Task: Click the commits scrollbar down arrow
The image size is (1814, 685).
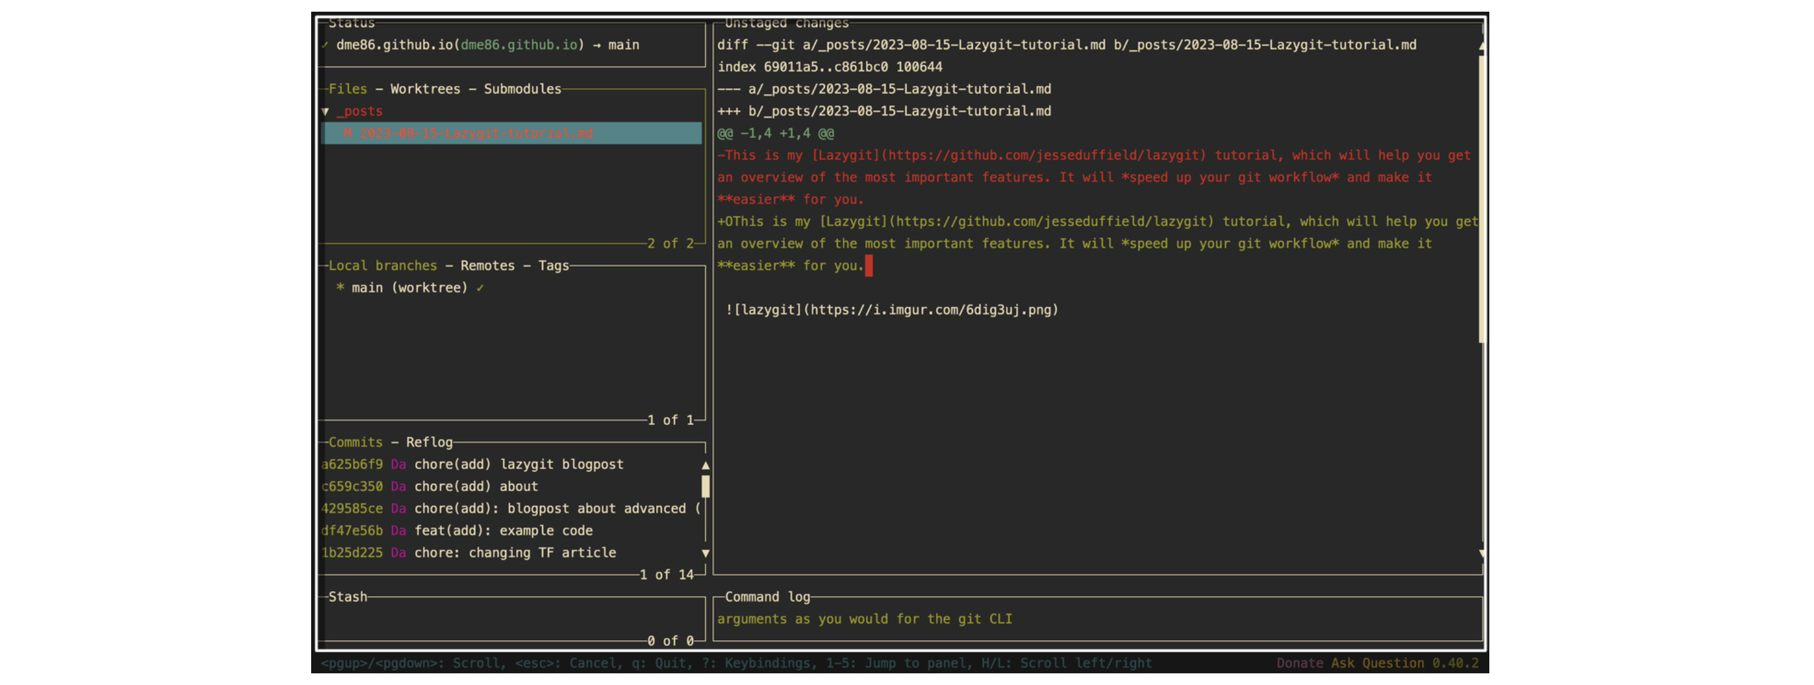Action: 705,553
